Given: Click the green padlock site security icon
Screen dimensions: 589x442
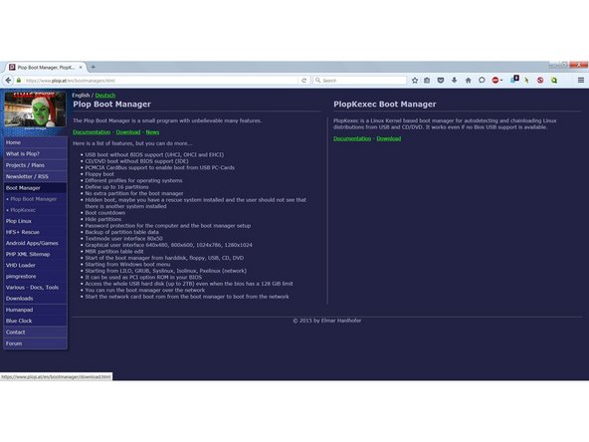Looking at the screenshot, I should click(19, 80).
